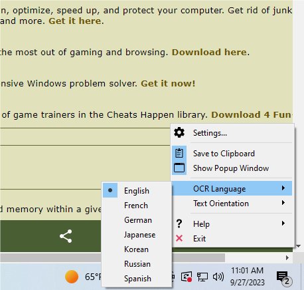Image resolution: width=304 pixels, height=290 pixels.
Task: Open the "Get it now!" link
Action: (168, 83)
